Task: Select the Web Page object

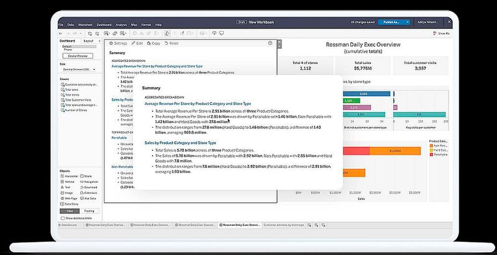Action: coord(69,199)
